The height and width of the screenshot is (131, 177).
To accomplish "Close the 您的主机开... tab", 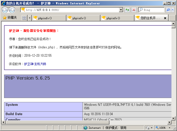I will point(165,18).
